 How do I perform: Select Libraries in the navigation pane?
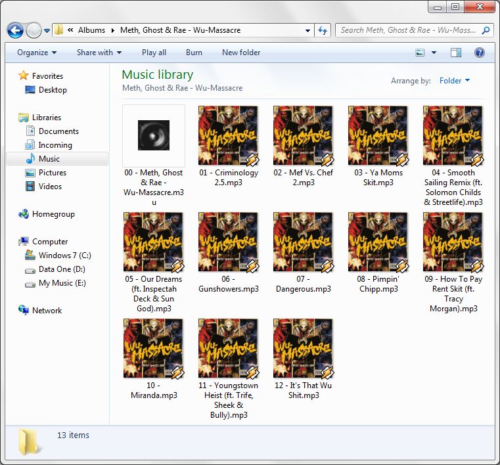[x=47, y=118]
